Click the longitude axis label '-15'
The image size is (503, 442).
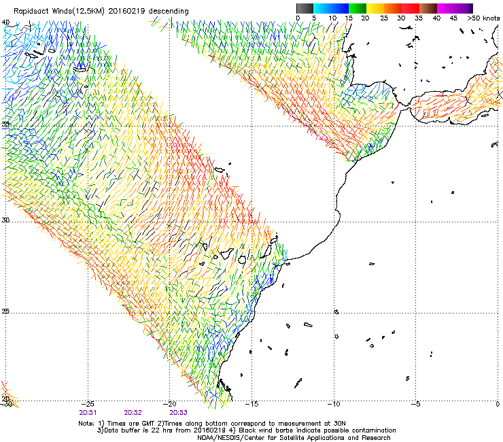(x=252, y=404)
